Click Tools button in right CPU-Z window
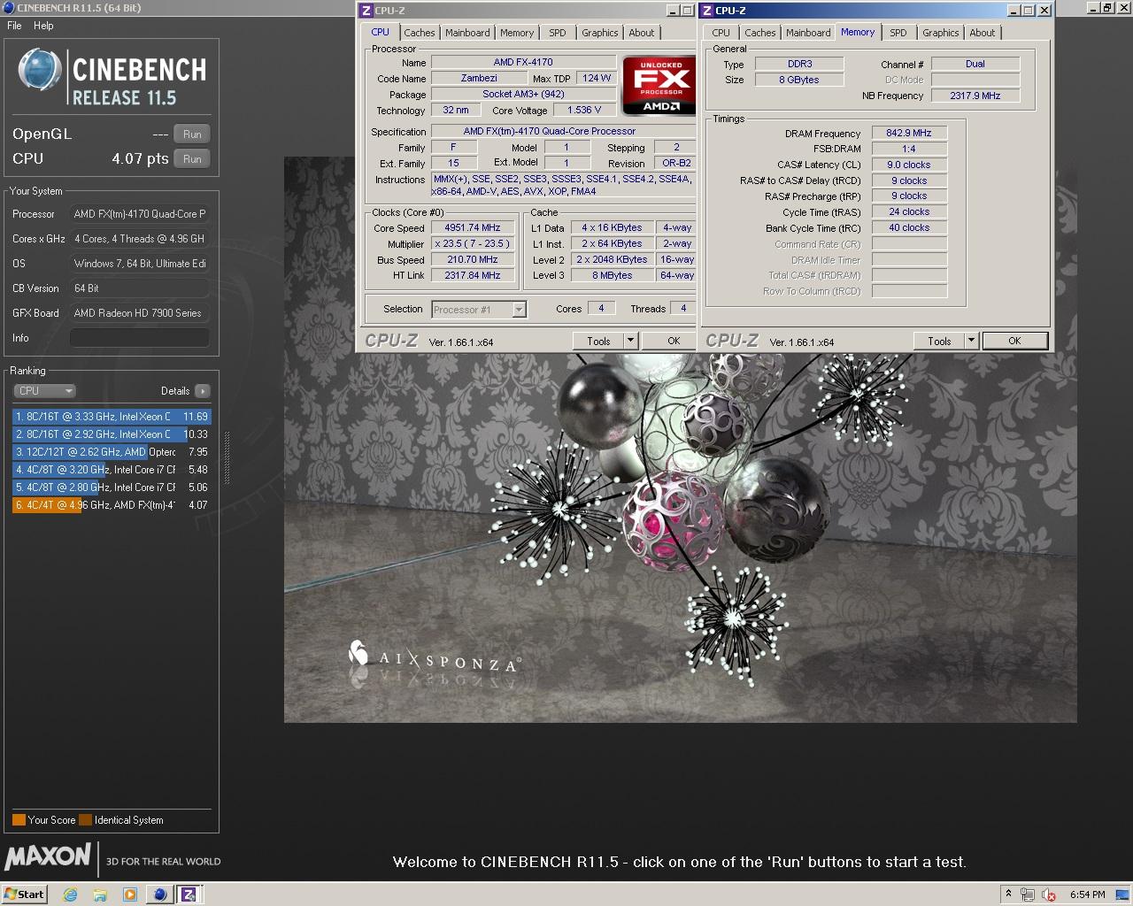The height and width of the screenshot is (906, 1133). pos(939,341)
